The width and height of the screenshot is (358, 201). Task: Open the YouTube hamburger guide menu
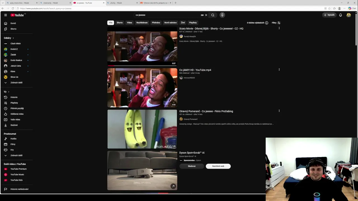[x=5, y=15]
